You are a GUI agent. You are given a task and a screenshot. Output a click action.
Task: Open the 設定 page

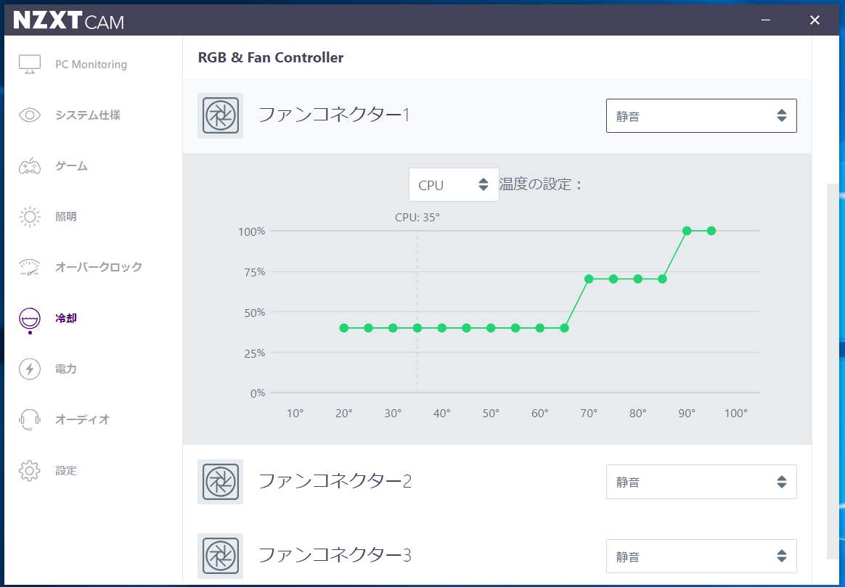tap(66, 471)
